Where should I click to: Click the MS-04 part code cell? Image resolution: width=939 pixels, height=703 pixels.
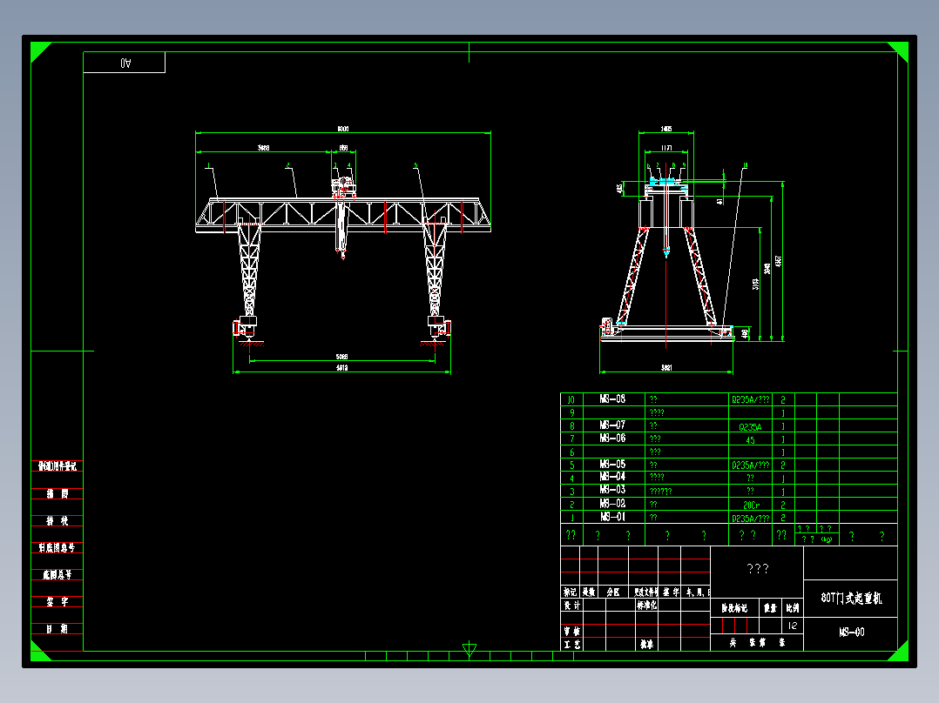(612, 476)
